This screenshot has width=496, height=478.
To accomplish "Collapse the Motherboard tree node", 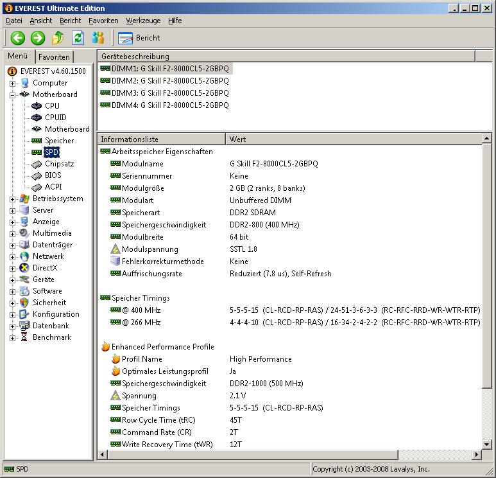I will pos(12,95).
